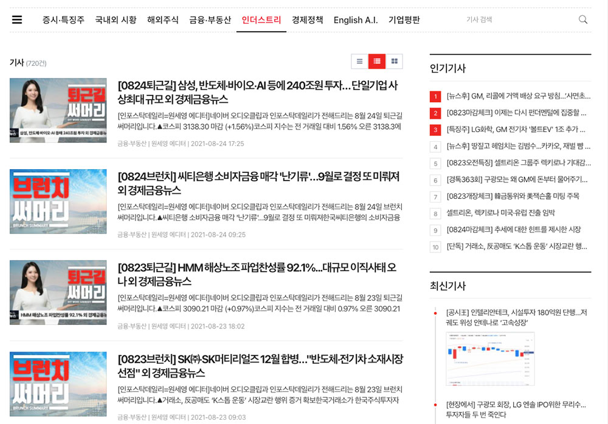Open the 0823퇴근길 HMM 해상노조 headline
The width and height of the screenshot is (608, 424).
(x=257, y=274)
